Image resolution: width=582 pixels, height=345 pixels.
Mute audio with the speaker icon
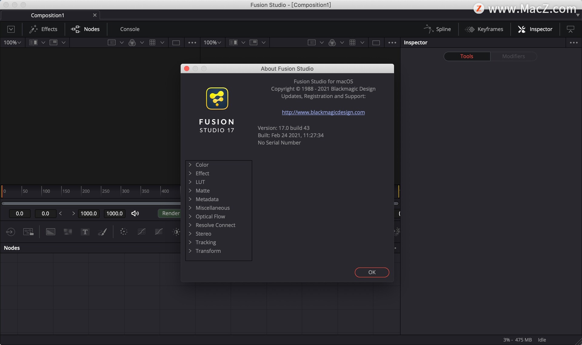coord(135,214)
